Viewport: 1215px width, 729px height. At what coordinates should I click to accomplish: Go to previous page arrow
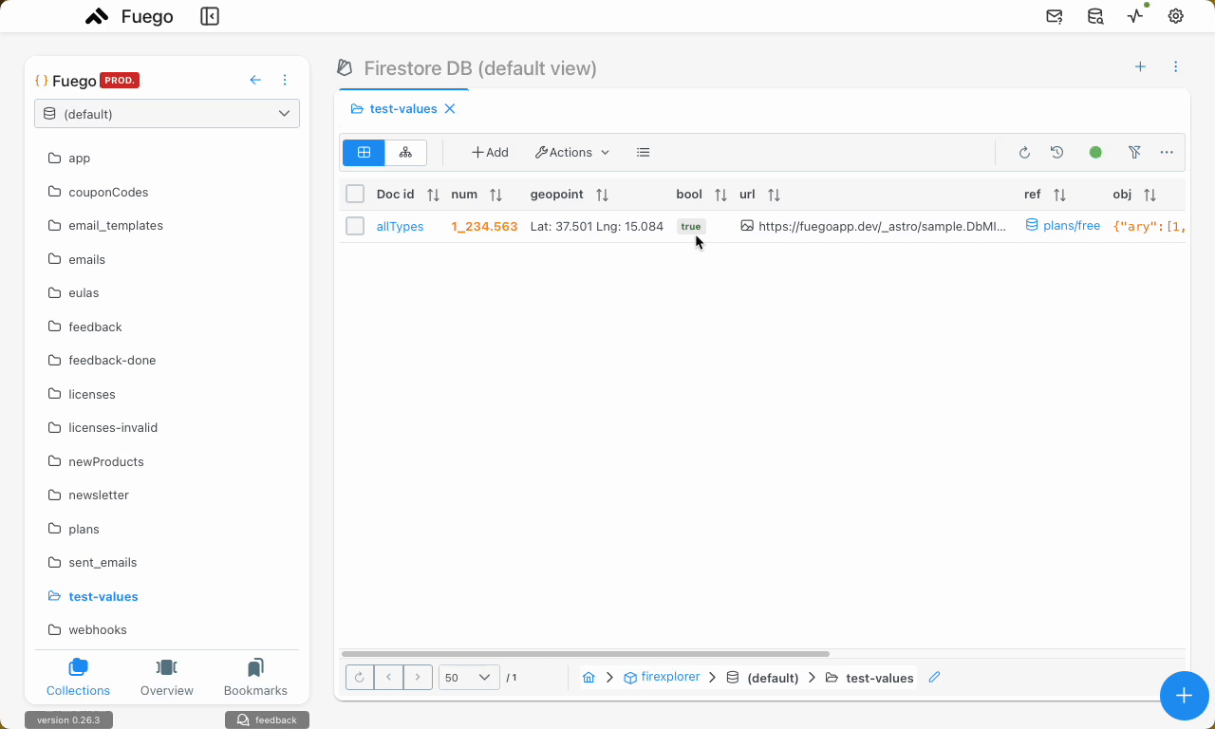coord(388,678)
